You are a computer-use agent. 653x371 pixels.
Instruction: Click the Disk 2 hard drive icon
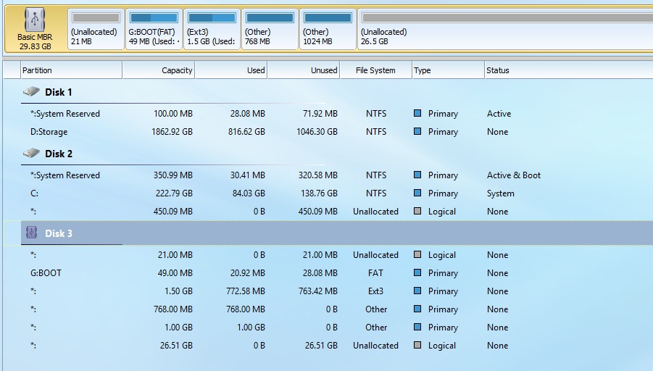[x=31, y=154]
